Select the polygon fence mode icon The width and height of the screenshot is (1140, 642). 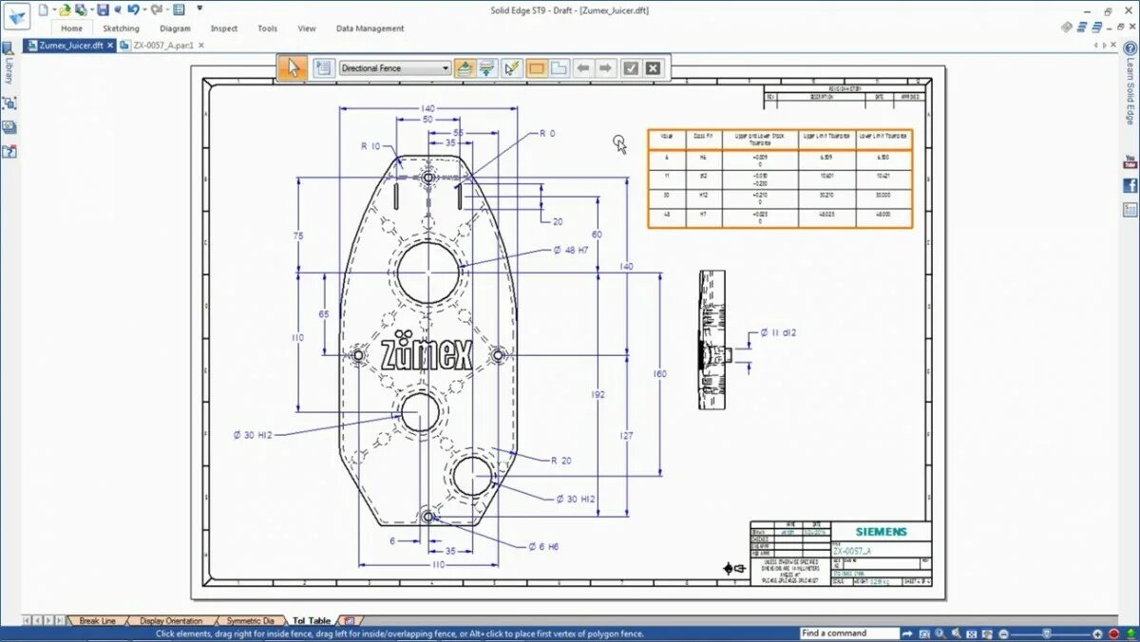tap(559, 67)
